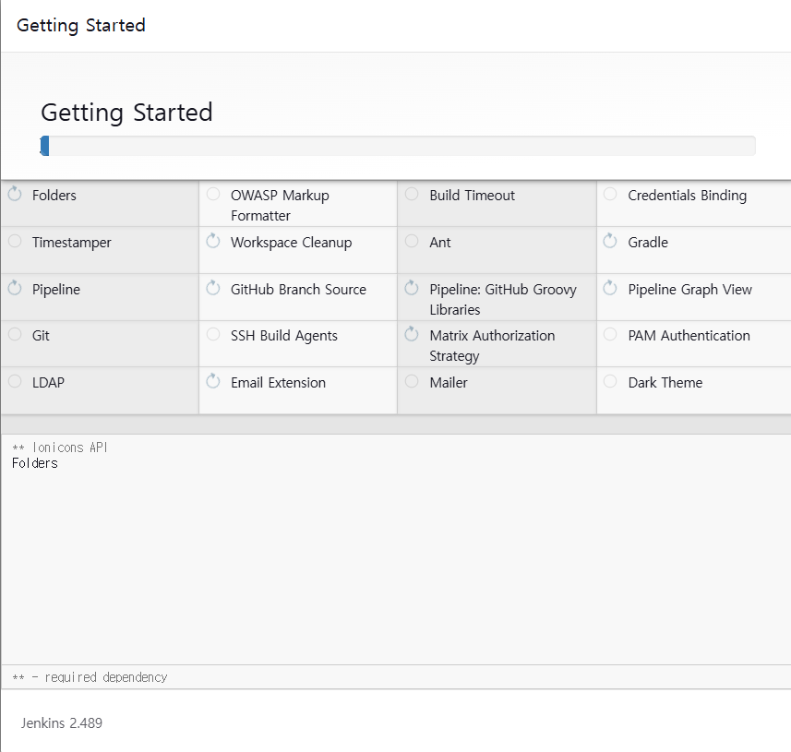Viewport: 791px width, 752px height.
Task: Click the spinner icon beside Pipeline: GitHub Groovy Libraries
Action: pyautogui.click(x=412, y=288)
